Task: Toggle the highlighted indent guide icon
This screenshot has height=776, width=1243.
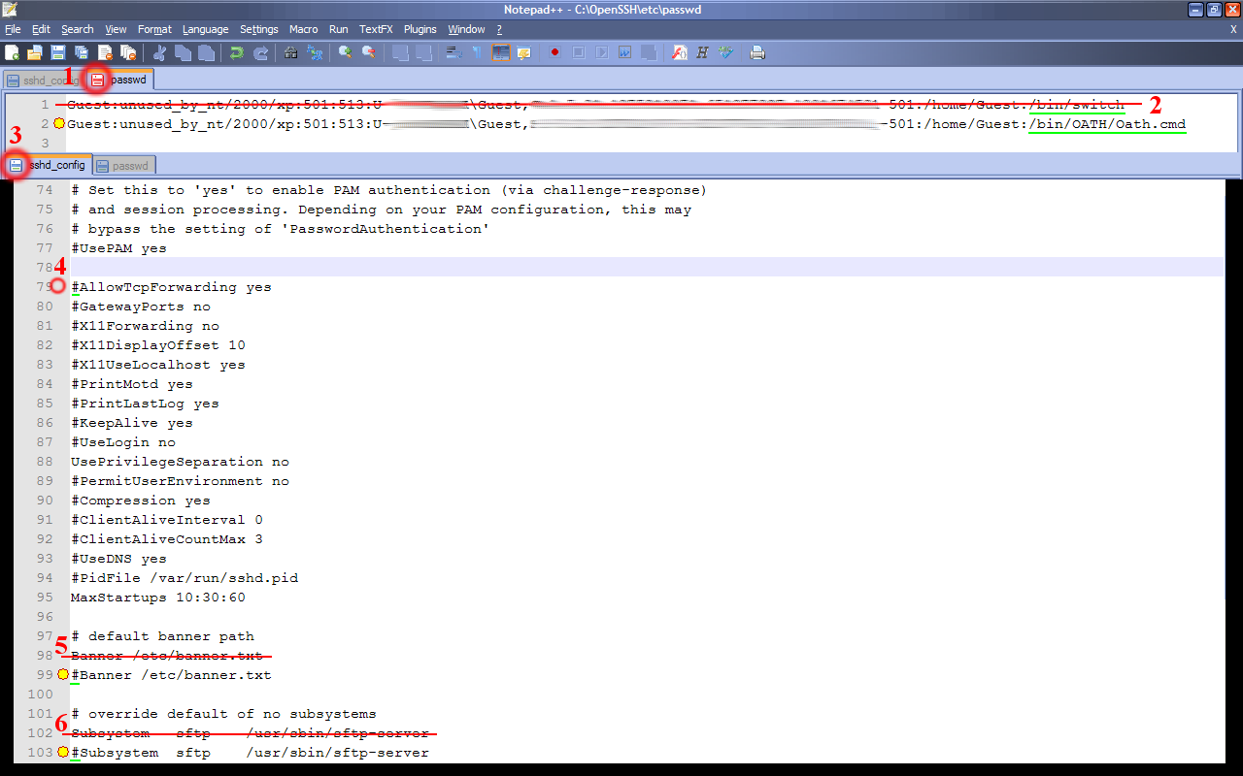Action: tap(500, 52)
